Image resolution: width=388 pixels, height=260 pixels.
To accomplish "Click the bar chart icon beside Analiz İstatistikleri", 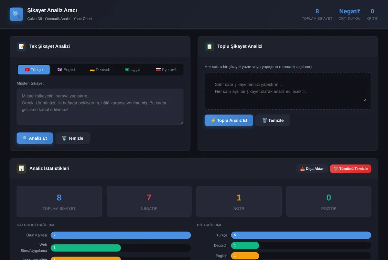I will 22,168.
